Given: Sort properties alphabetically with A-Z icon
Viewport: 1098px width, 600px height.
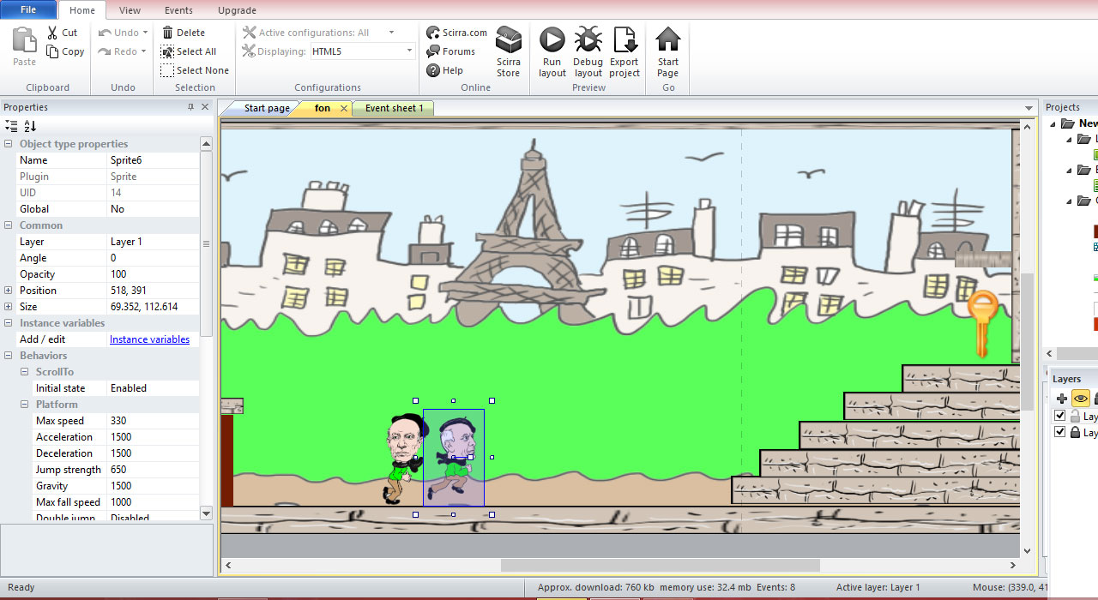Looking at the screenshot, I should coord(30,126).
